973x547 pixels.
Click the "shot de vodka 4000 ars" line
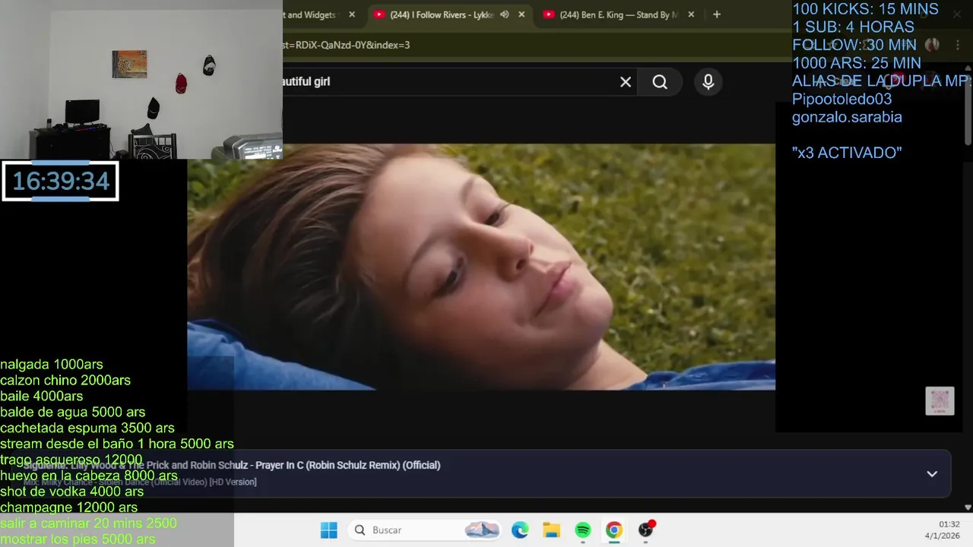tap(72, 492)
